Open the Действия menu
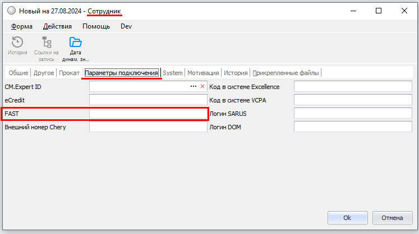Screen dimensions: 419x234 coord(57,26)
